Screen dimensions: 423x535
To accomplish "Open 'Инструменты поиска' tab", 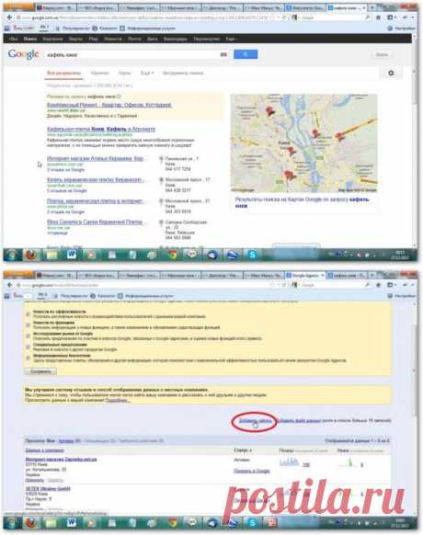I will pyautogui.click(x=183, y=73).
